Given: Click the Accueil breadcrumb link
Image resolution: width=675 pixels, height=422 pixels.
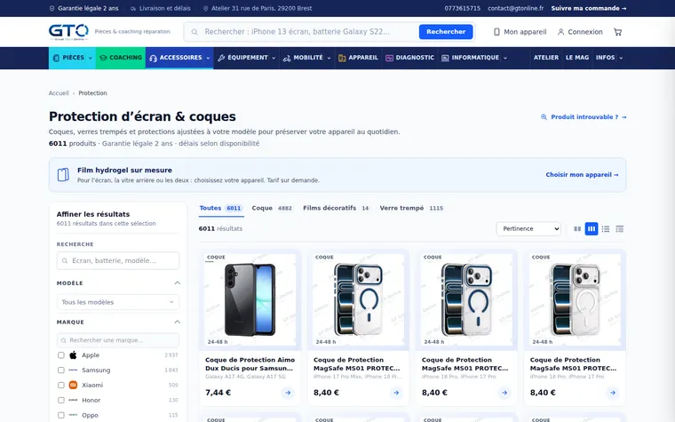Looking at the screenshot, I should [59, 93].
